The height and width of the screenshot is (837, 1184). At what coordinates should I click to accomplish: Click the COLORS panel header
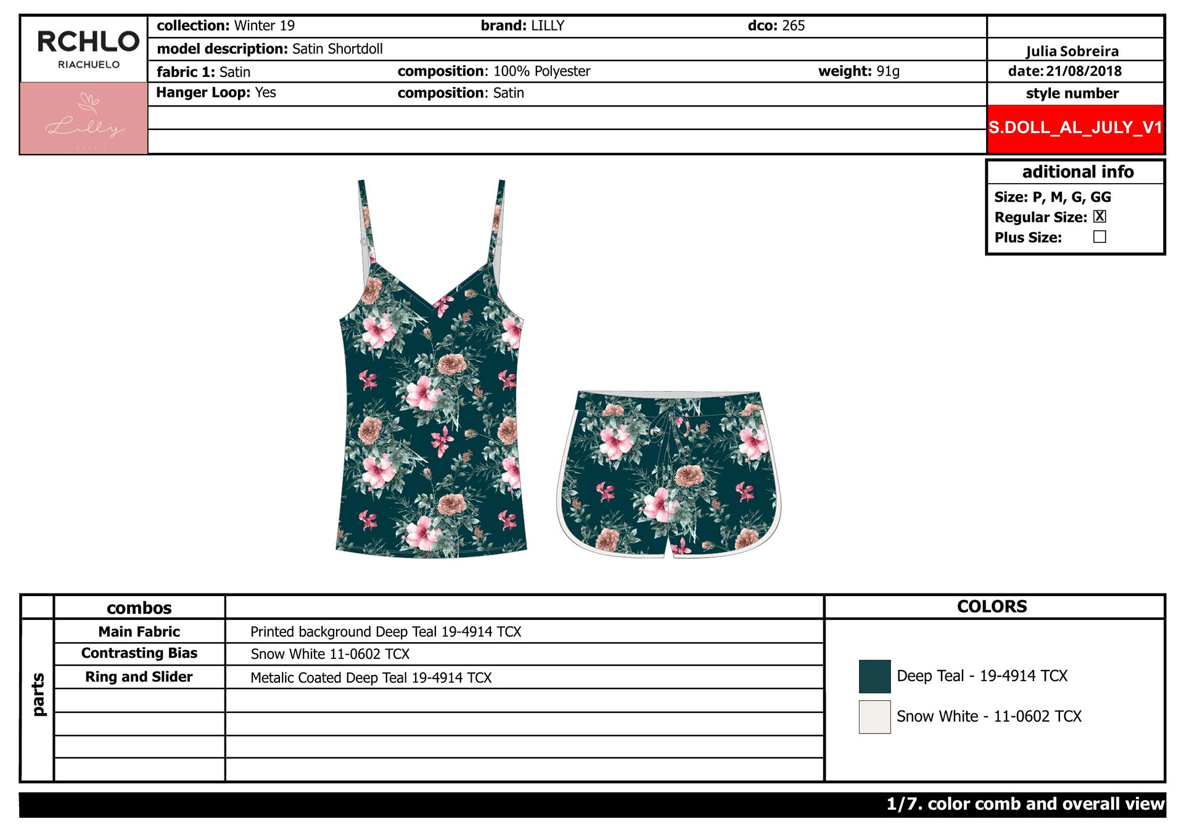[x=992, y=606]
